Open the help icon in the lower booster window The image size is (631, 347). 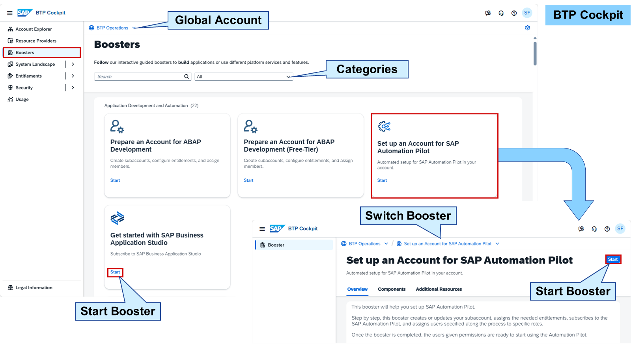tap(607, 229)
